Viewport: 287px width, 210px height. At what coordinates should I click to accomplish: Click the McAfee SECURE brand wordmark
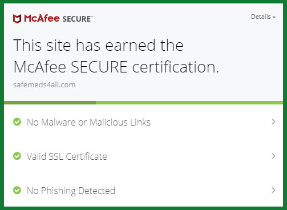point(53,19)
